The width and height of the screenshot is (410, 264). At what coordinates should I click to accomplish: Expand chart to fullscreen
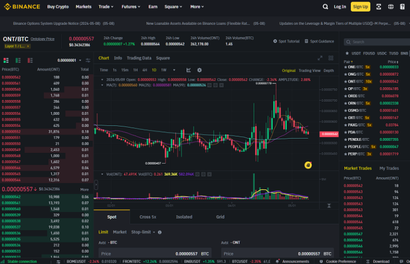pyautogui.click(x=320, y=58)
